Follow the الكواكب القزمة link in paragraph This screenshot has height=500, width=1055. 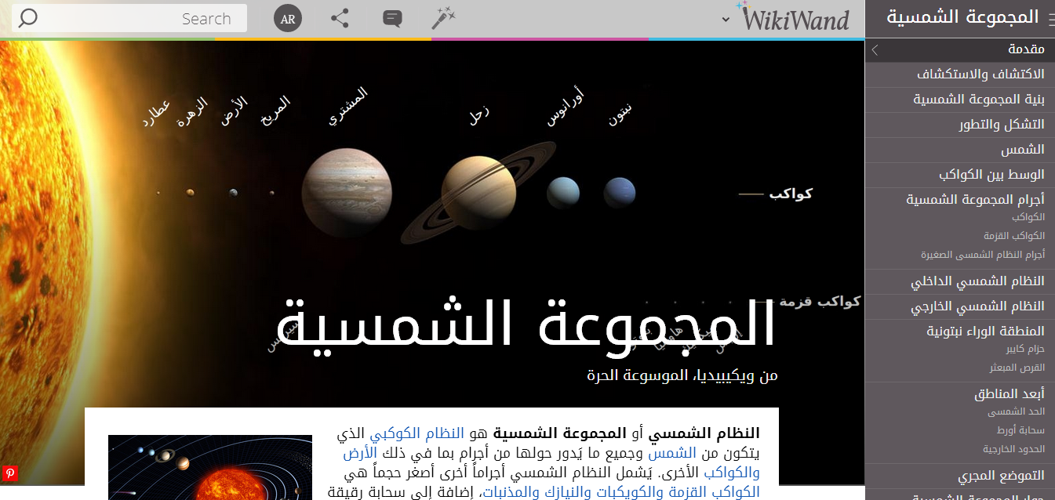coord(713,492)
